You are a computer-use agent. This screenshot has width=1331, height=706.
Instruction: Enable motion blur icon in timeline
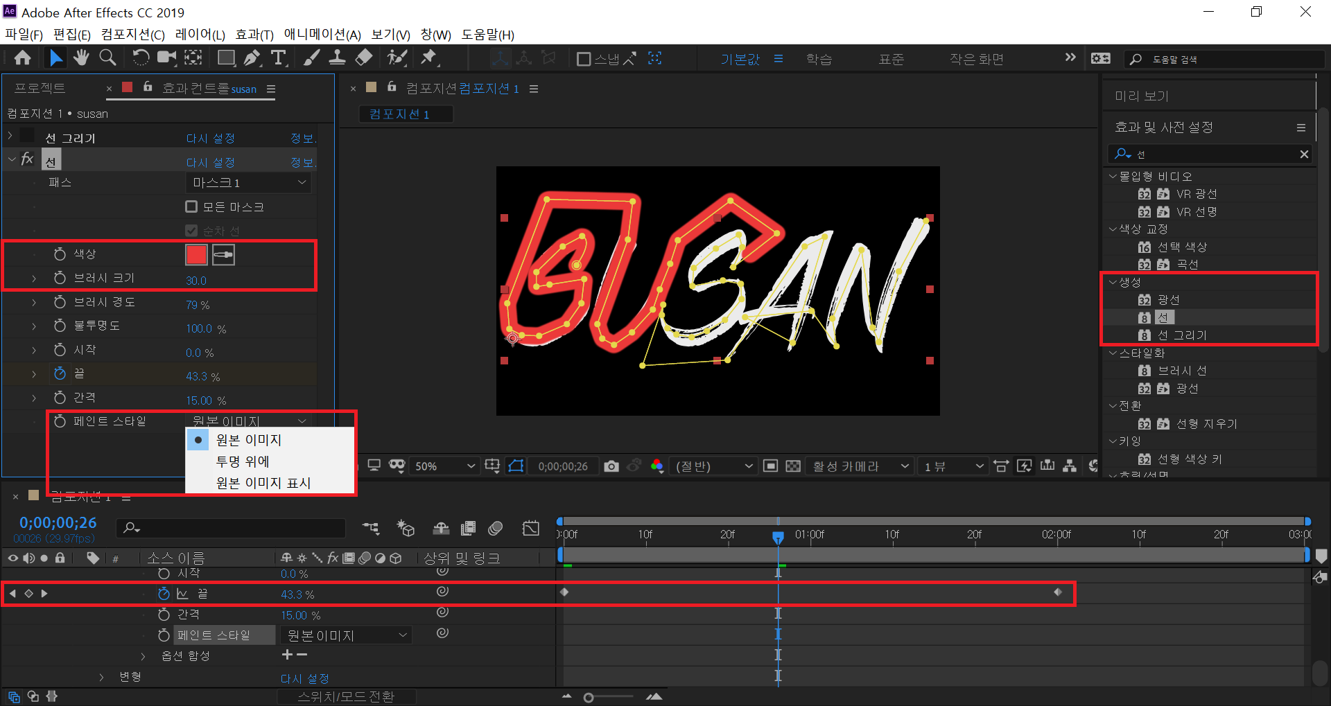click(x=495, y=529)
